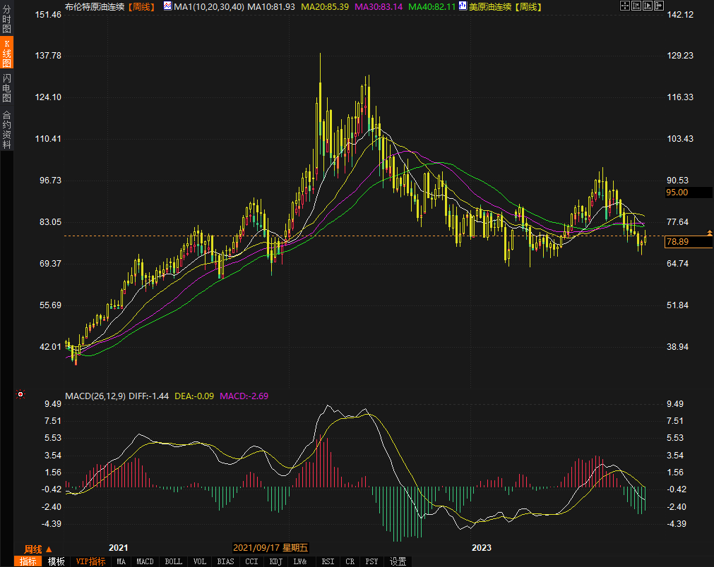This screenshot has height=567, width=714.
Task: Switch to 分时图 view in left sidebar
Action: [7, 20]
